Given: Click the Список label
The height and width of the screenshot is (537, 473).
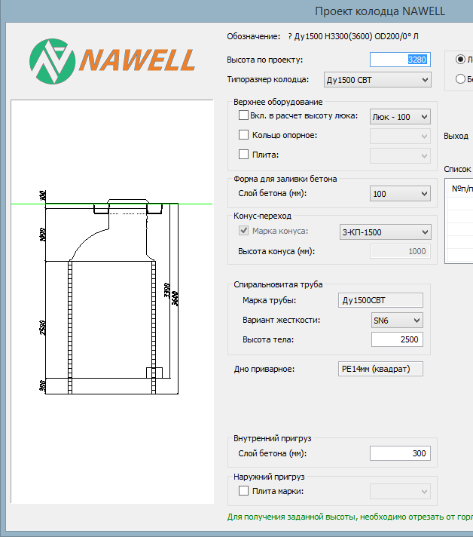Looking at the screenshot, I should 457,169.
